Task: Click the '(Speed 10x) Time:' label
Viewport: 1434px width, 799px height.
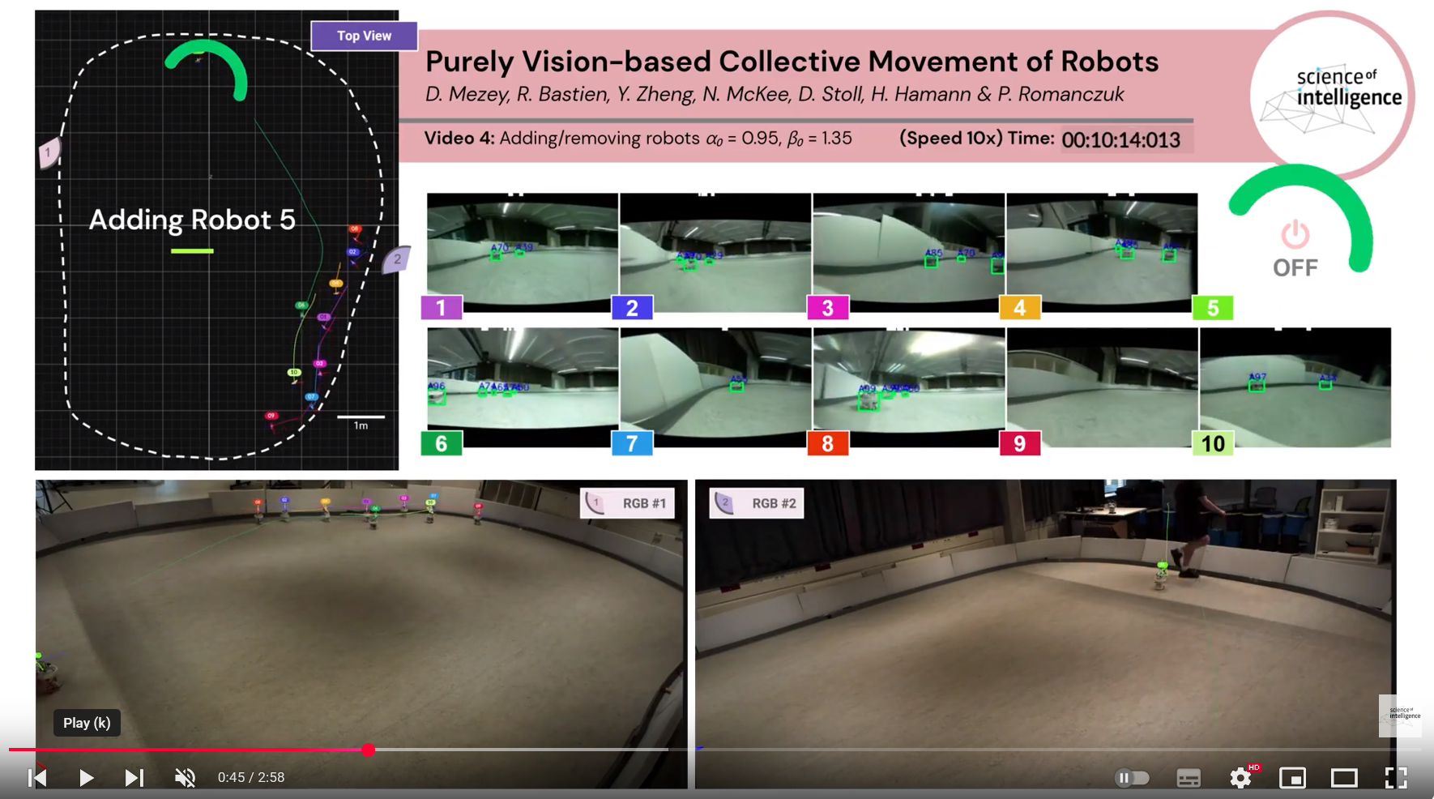Action: point(976,138)
